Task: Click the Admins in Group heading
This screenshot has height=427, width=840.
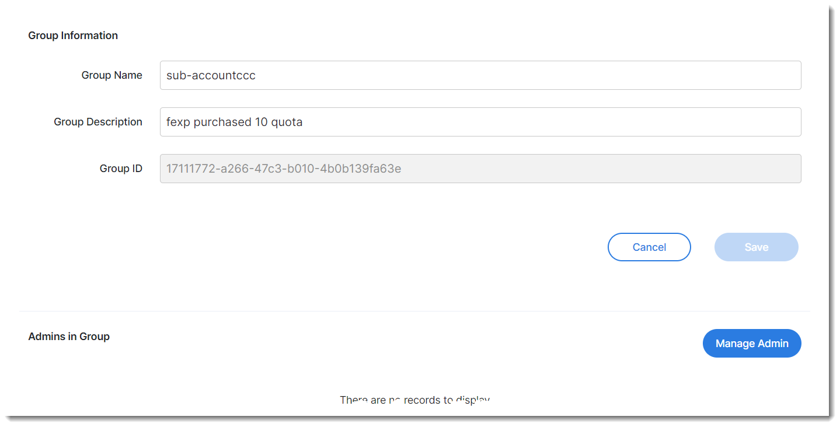Action: coord(69,337)
